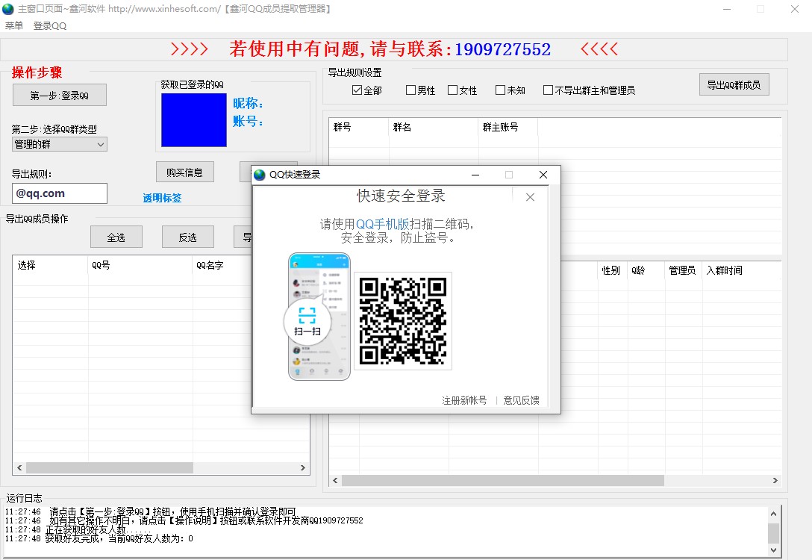Dismiss the inner 快速安全登录 panel with X

[530, 197]
